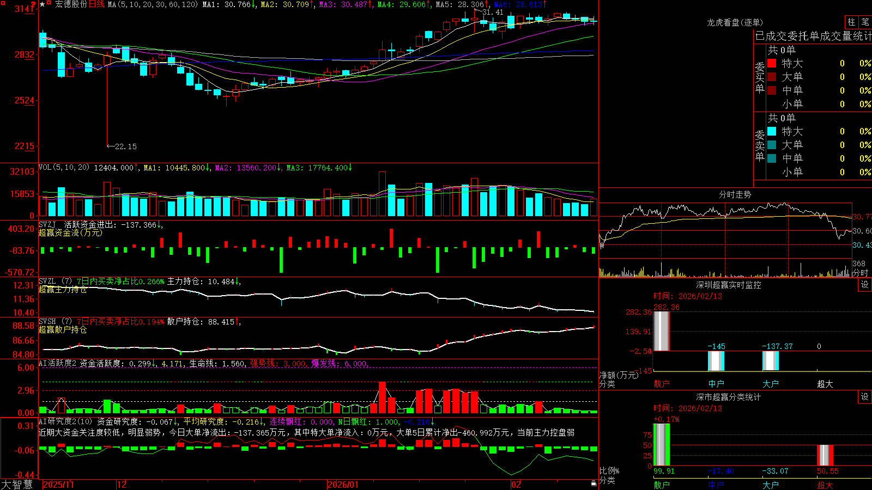Click the teal 大单 sell-order swatch

click(x=772, y=145)
